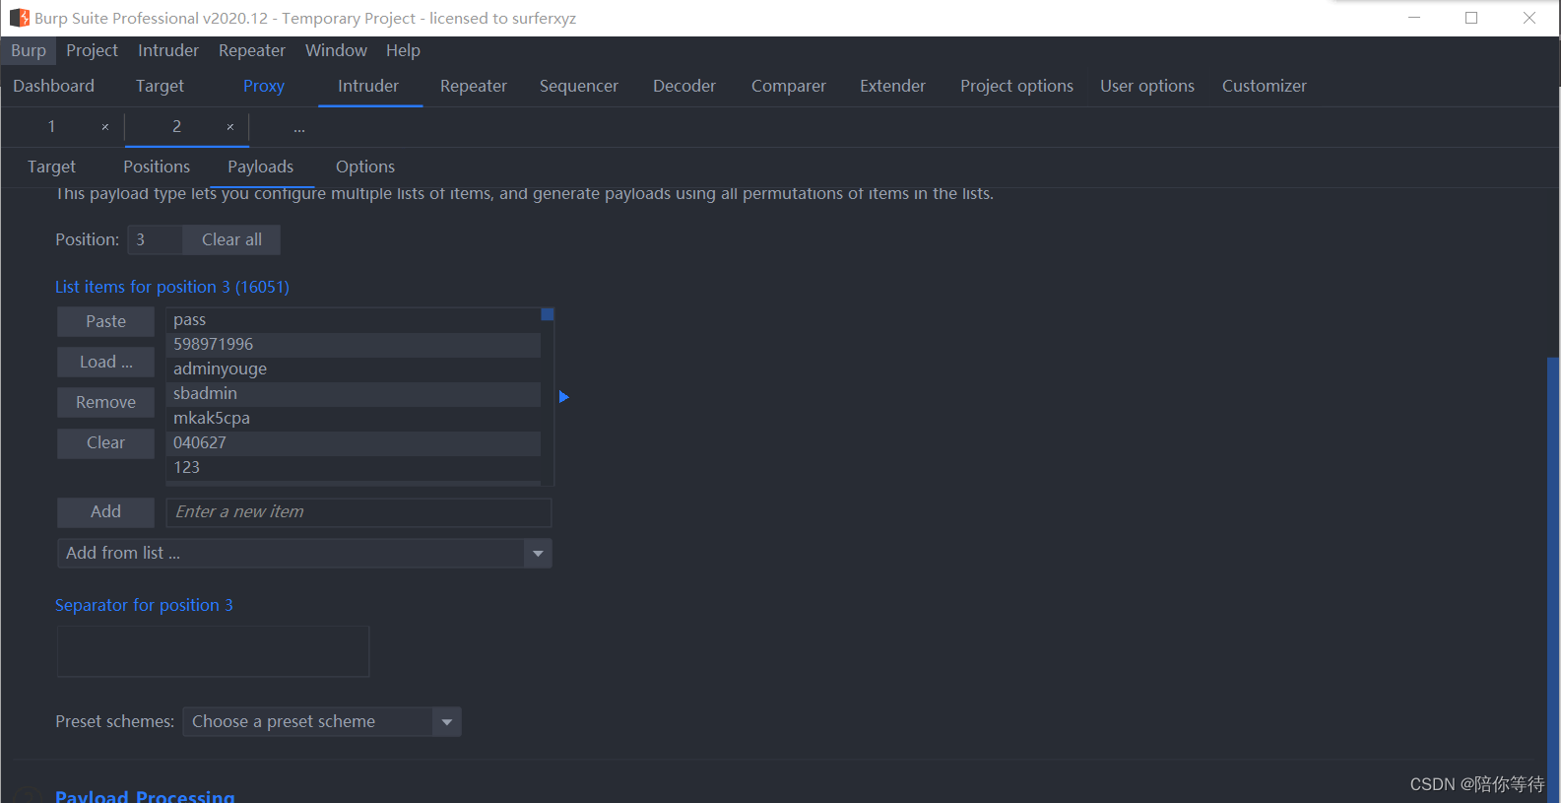Open the Project options tab
This screenshot has height=803, width=1561.
point(1016,86)
